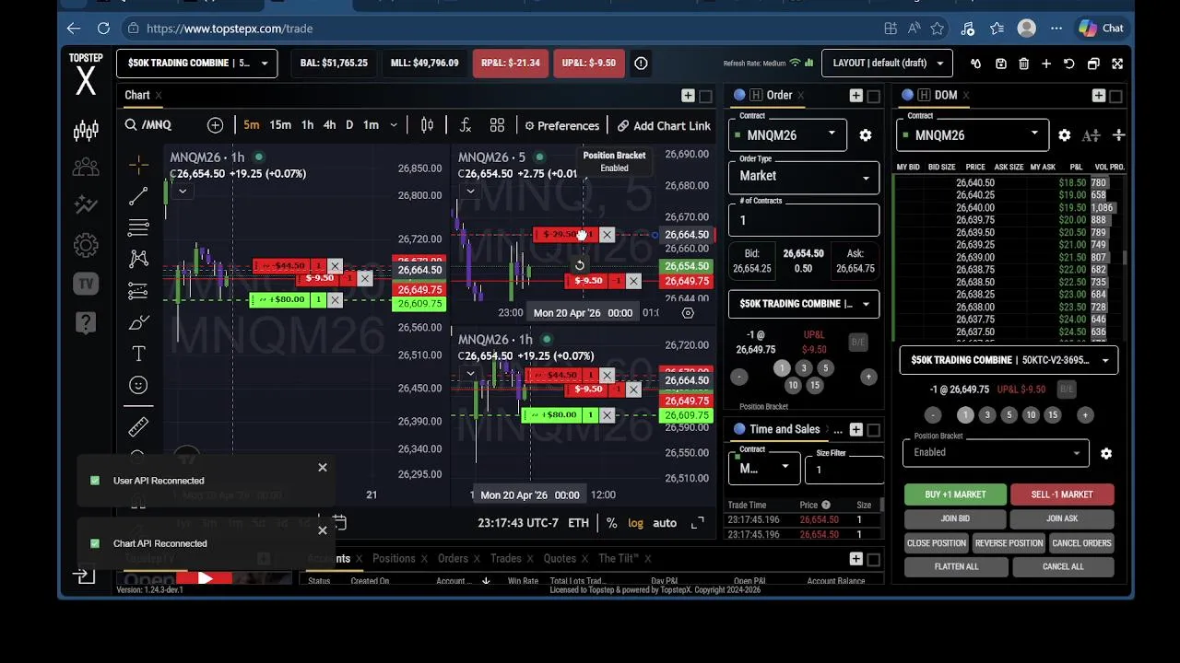The height and width of the screenshot is (663, 1180).
Task: Toggle fullscreen layout icon
Action: (x=1117, y=64)
